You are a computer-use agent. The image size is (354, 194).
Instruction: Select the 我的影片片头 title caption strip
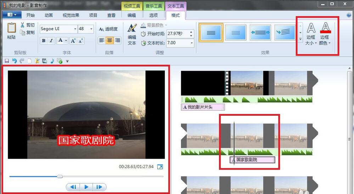203,107
